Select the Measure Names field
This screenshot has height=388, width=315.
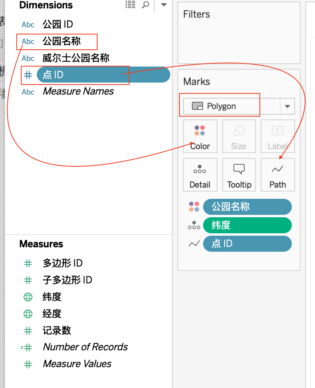click(78, 91)
